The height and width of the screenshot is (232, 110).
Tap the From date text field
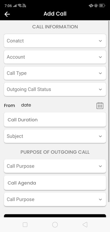(x=26, y=105)
